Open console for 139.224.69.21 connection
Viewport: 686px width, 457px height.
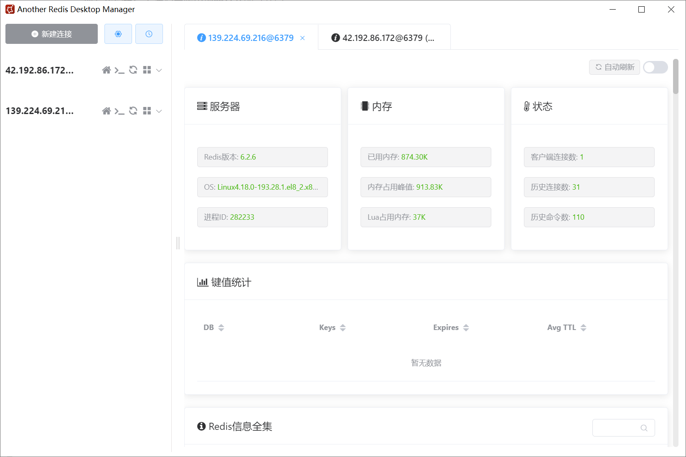click(119, 111)
